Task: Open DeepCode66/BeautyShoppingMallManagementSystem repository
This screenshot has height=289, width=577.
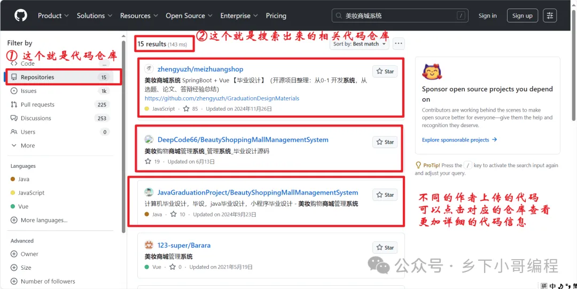Action: tap(243, 140)
